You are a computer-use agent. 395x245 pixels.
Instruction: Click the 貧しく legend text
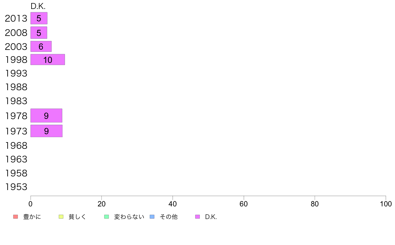(x=77, y=217)
